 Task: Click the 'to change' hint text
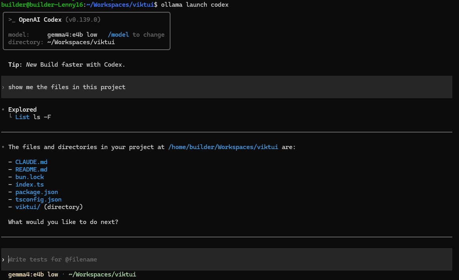149,35
